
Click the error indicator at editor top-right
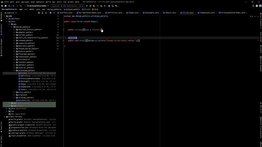(251, 16)
